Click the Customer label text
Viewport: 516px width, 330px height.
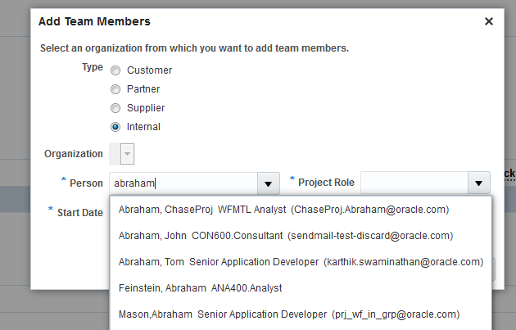tap(149, 70)
